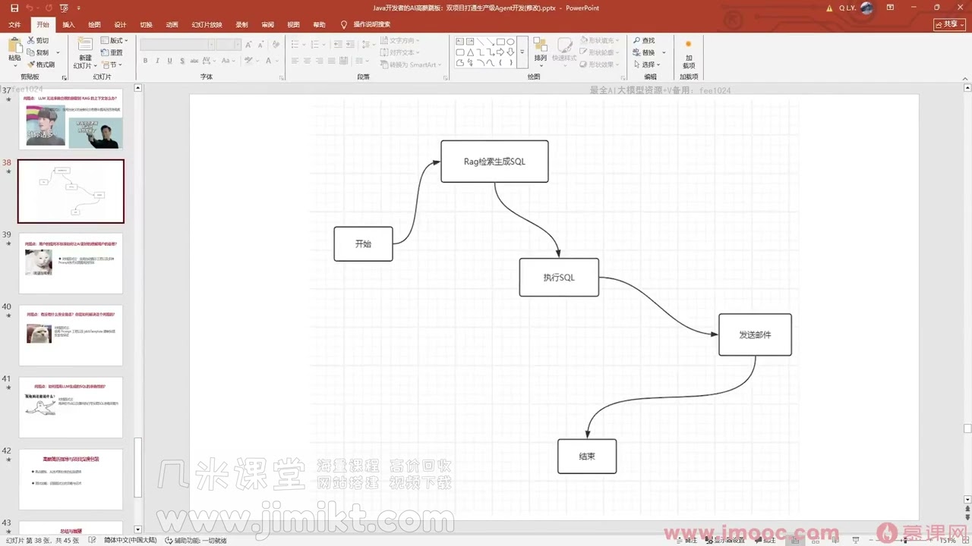
Task: Open the Section (节) dropdown
Action: click(x=111, y=64)
